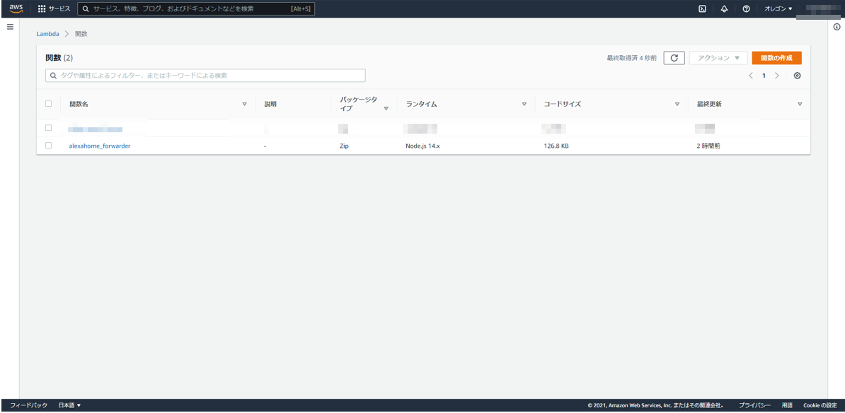Viewport: 845px width, 413px height.
Task: Click the 関数 breadcrumb text
Action: click(81, 34)
